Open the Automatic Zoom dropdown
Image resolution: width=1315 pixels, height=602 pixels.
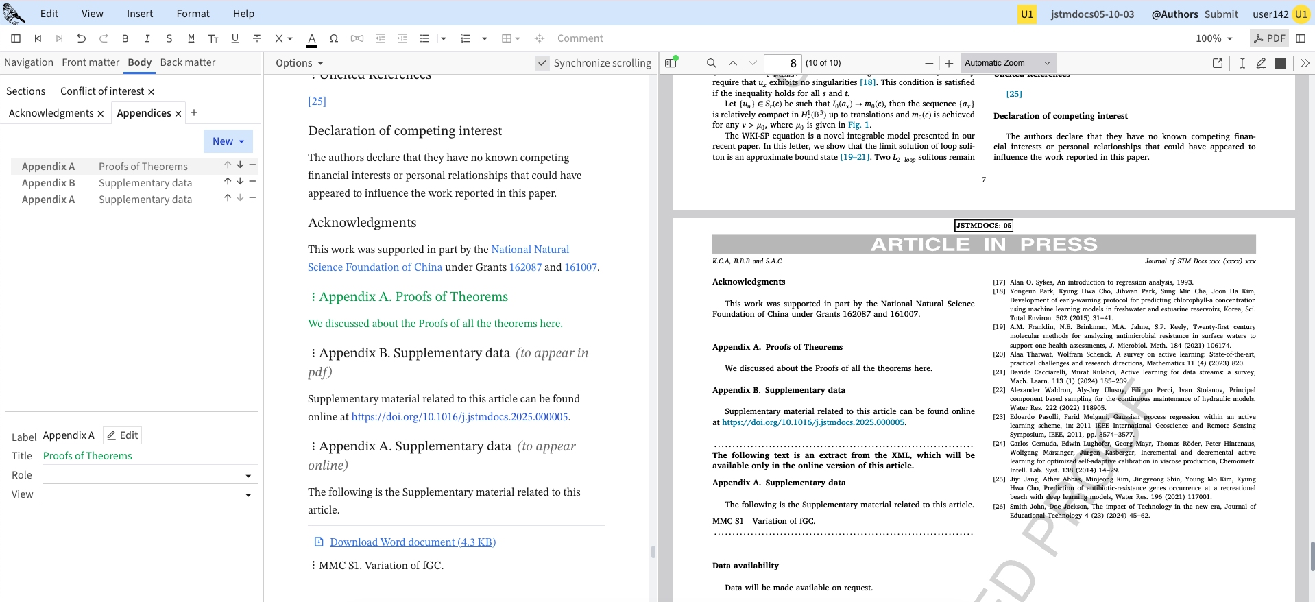coord(1008,63)
